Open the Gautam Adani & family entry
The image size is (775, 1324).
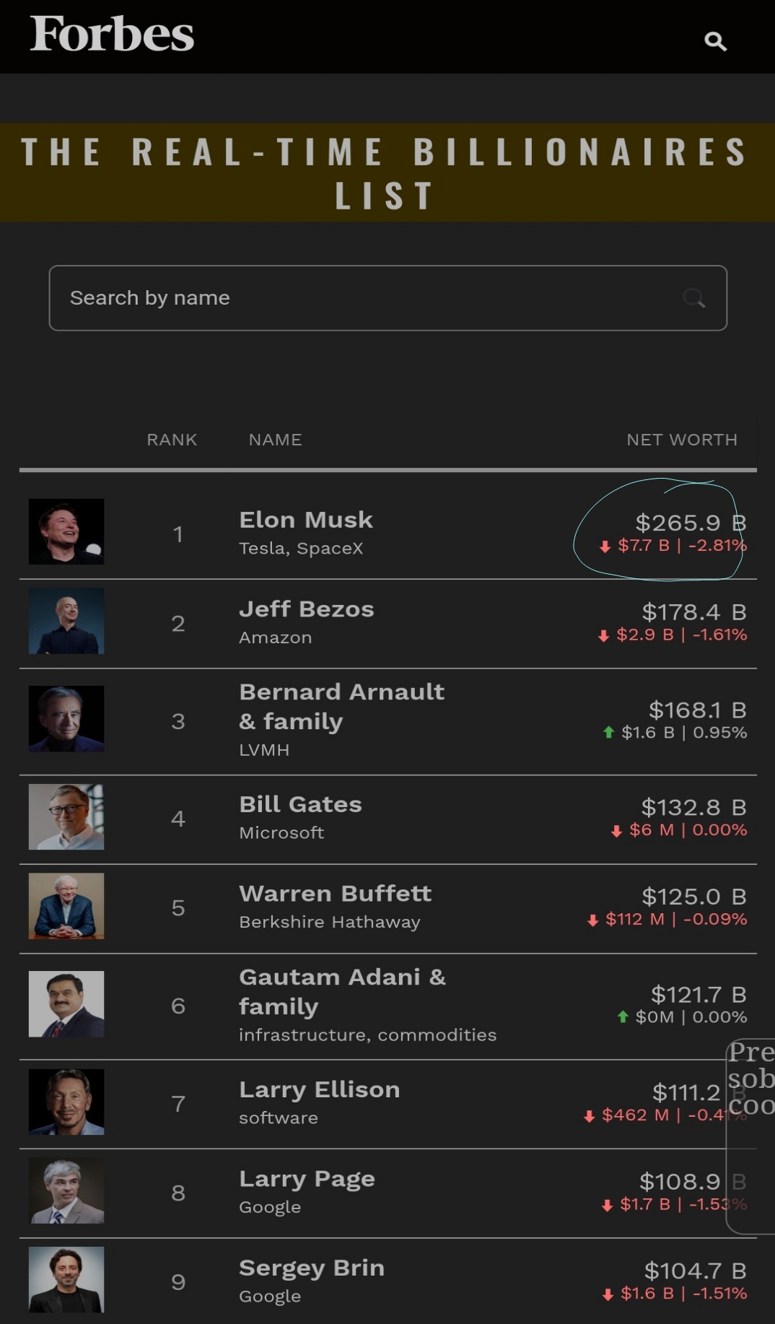coord(342,991)
